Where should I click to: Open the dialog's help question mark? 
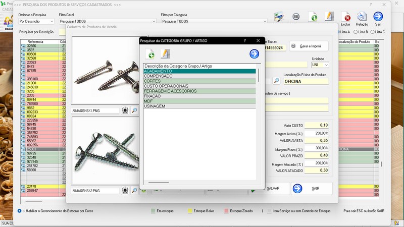(x=245, y=41)
